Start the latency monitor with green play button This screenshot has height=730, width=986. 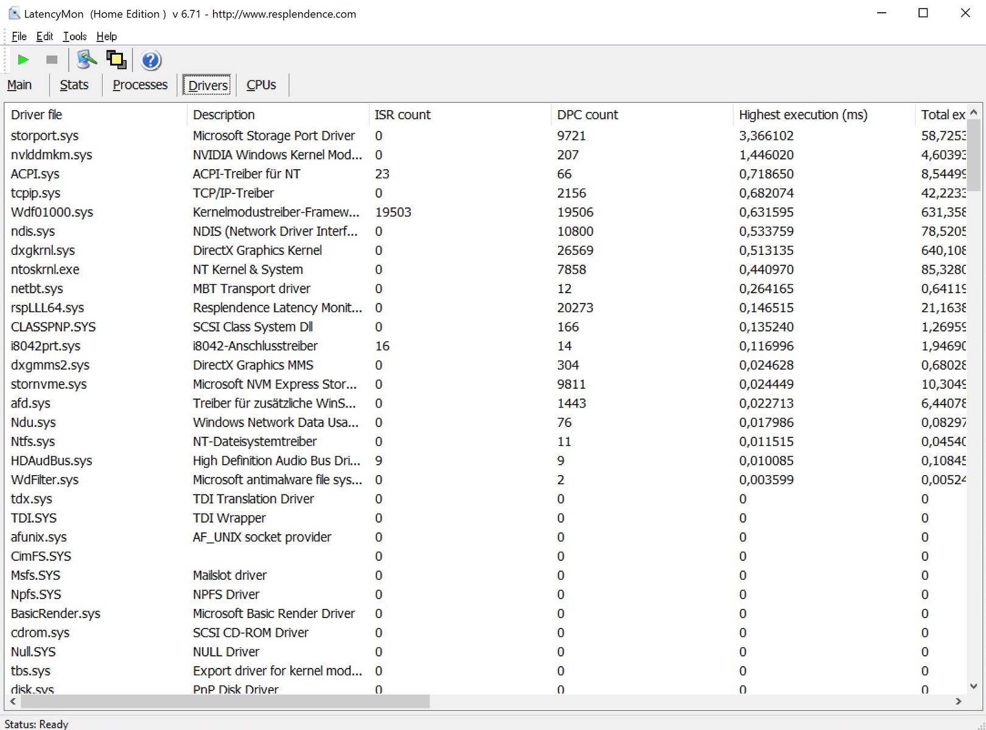click(x=23, y=60)
